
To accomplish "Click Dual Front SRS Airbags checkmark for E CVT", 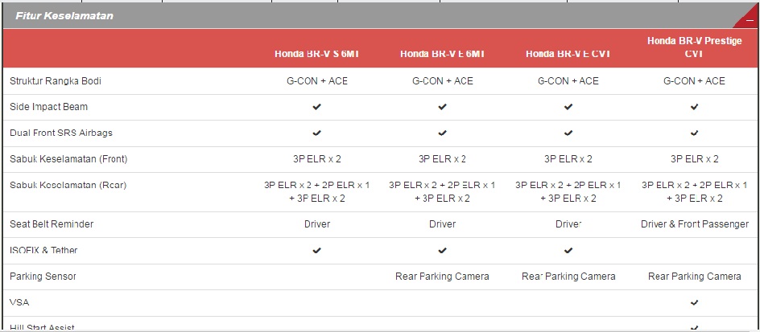I will (x=568, y=133).
